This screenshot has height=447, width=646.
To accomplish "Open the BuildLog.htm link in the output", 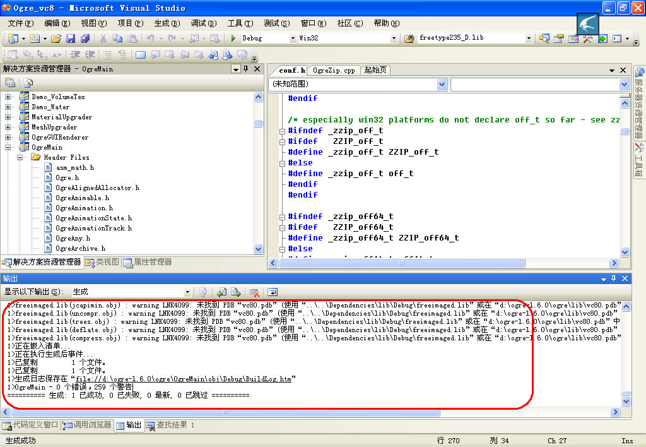I will 184,379.
